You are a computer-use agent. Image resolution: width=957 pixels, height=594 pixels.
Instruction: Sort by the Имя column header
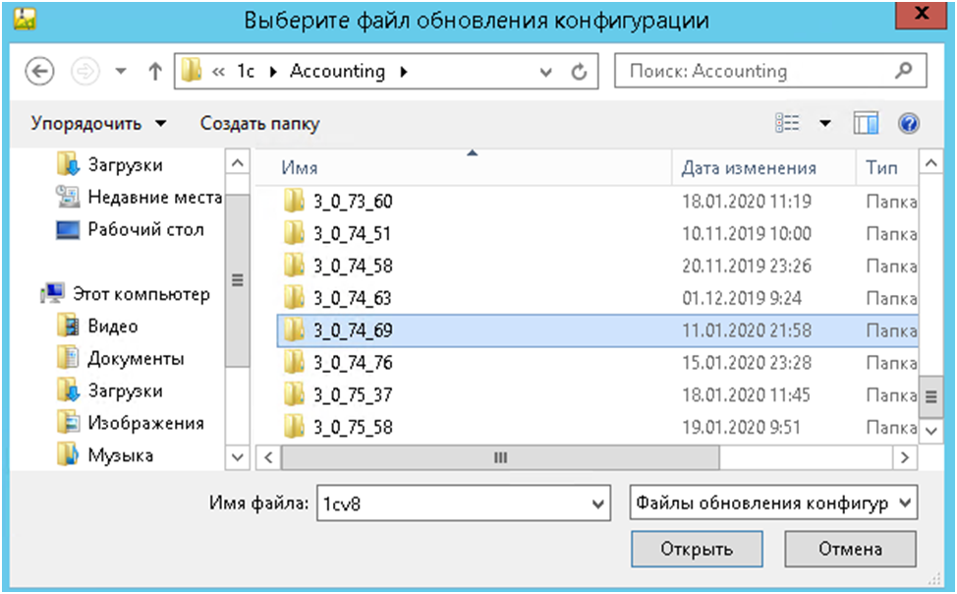tap(464, 167)
